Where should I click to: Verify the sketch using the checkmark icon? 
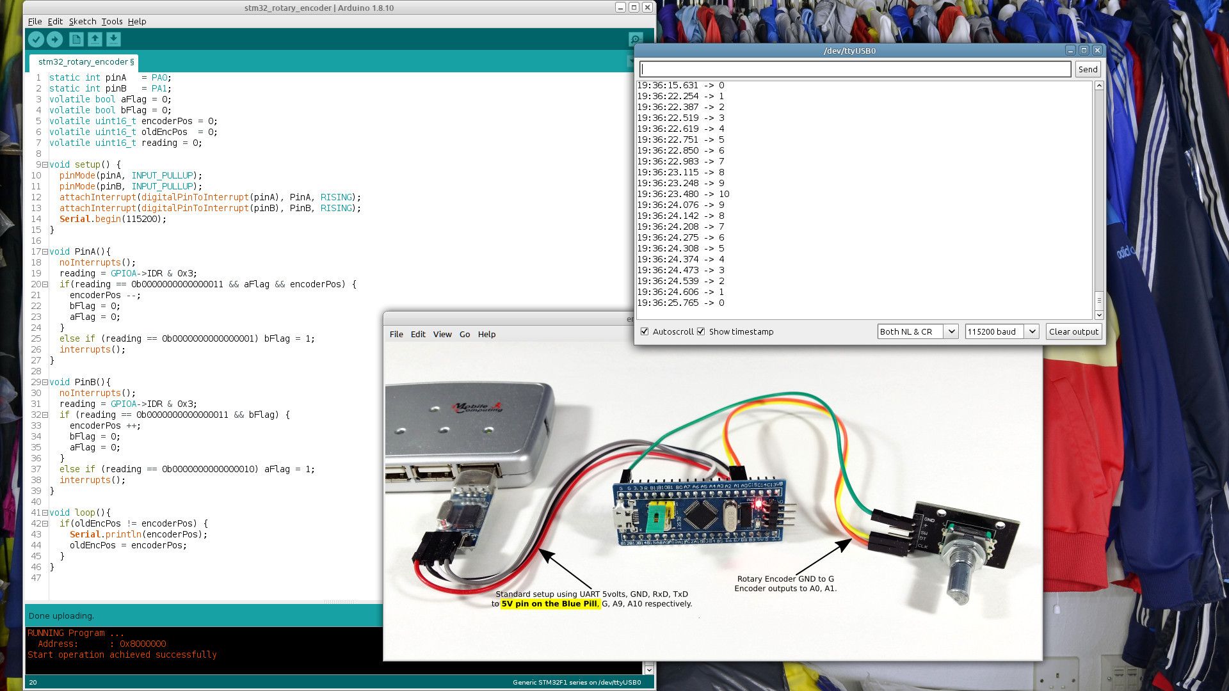pyautogui.click(x=36, y=38)
